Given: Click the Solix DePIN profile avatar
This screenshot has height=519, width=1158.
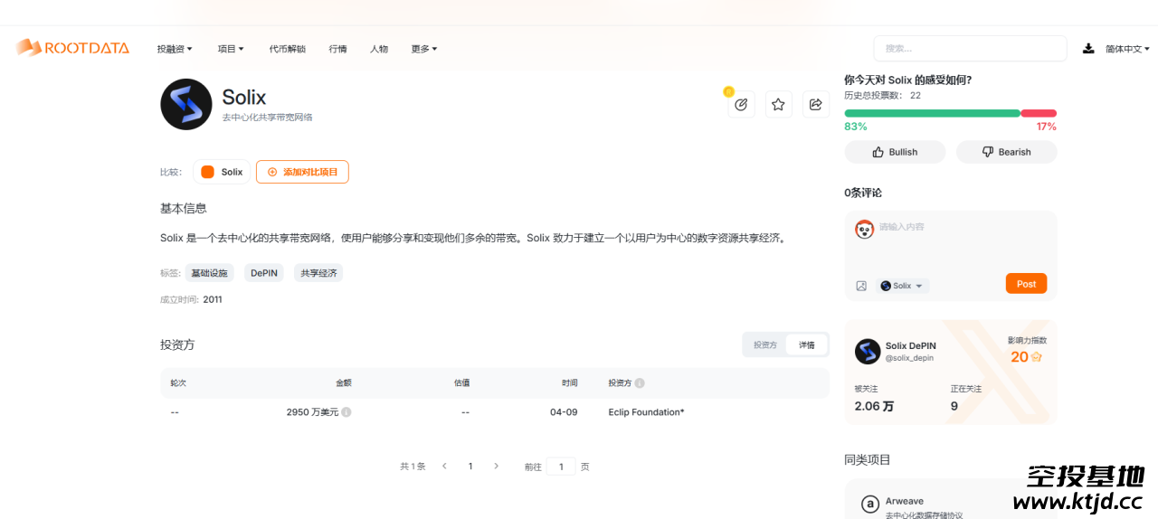Looking at the screenshot, I should pyautogui.click(x=868, y=352).
